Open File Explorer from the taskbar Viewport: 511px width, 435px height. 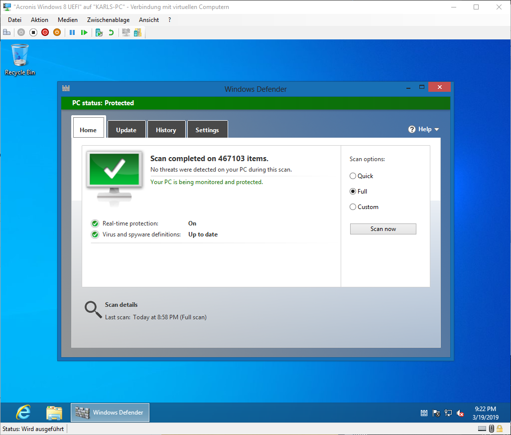(x=54, y=413)
